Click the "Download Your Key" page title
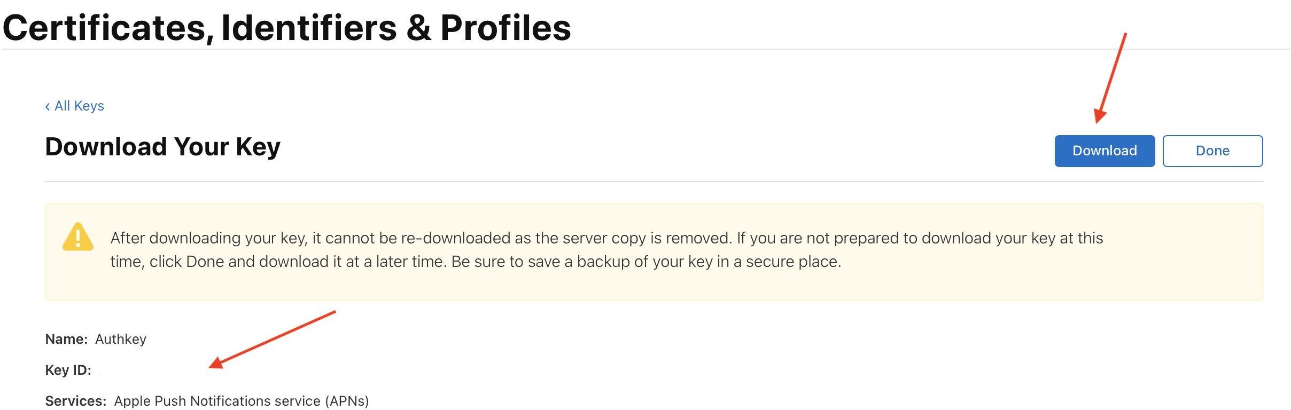Screen dimensions: 1291x410 (162, 147)
